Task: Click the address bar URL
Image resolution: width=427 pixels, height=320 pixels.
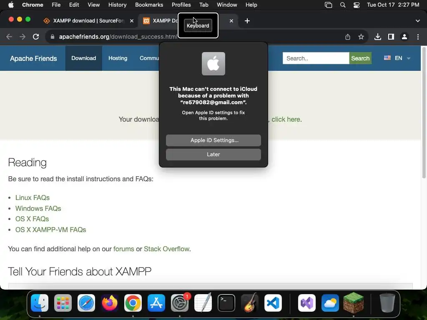Action: point(118,37)
